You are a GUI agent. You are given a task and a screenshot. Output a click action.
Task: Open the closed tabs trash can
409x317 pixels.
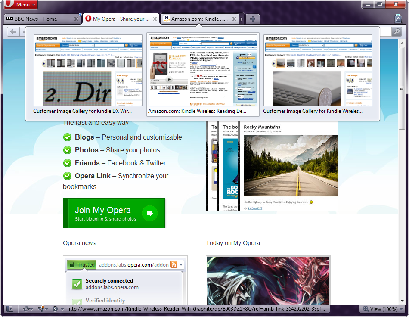coord(398,19)
